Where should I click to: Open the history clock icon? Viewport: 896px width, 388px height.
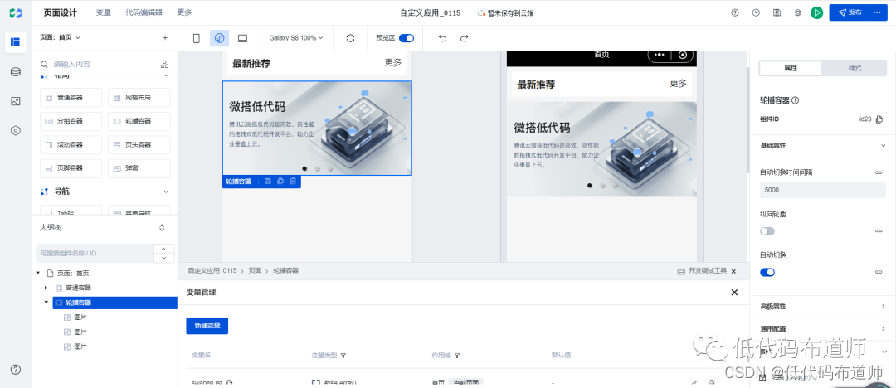(x=756, y=12)
